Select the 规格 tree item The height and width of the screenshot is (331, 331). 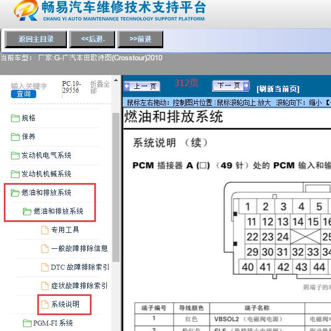pyautogui.click(x=28, y=118)
